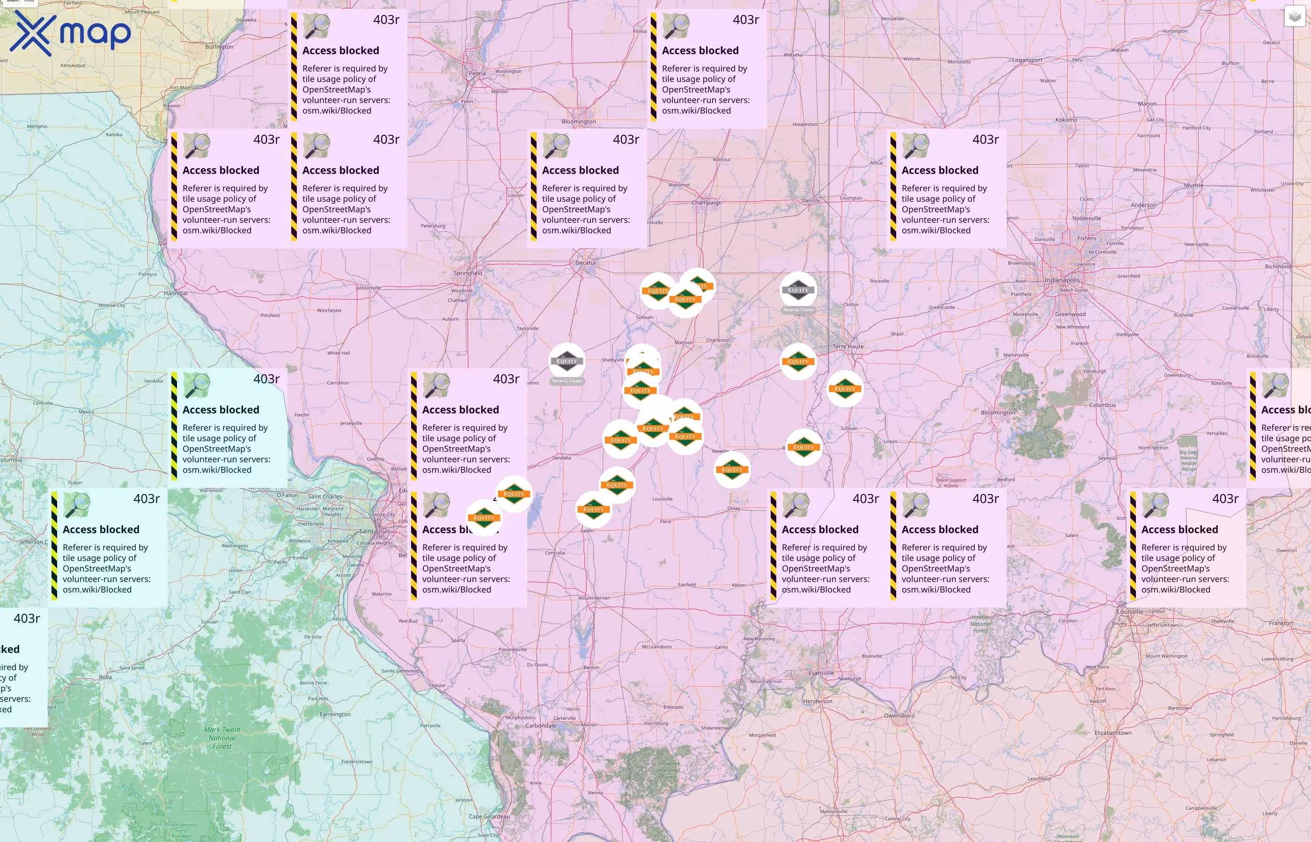Click front-most Equity marker north of Mattoon

[685, 299]
